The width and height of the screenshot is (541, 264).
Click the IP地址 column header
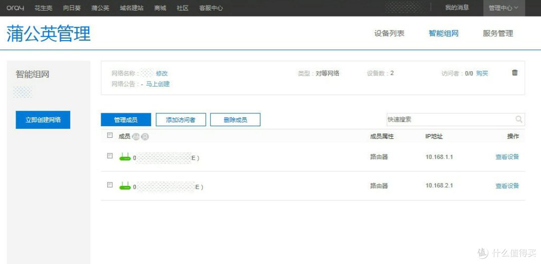(434, 137)
